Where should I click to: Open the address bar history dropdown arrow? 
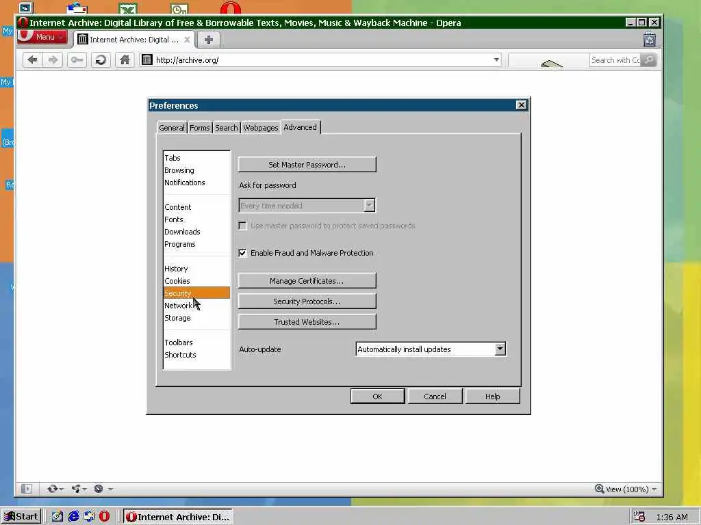click(496, 60)
